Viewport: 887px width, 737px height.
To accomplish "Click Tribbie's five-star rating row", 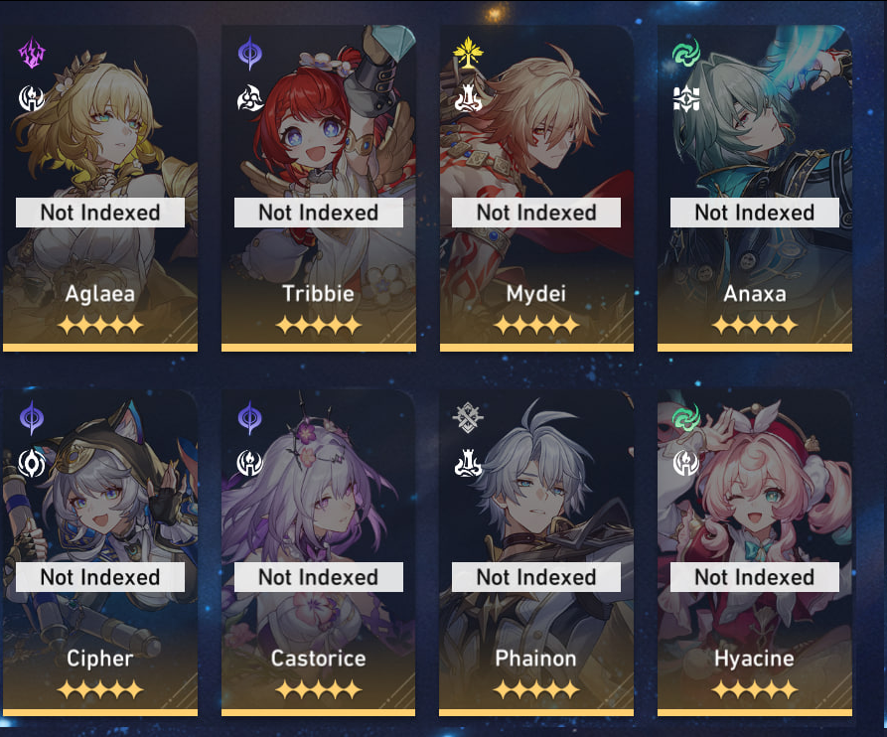I will (318, 325).
